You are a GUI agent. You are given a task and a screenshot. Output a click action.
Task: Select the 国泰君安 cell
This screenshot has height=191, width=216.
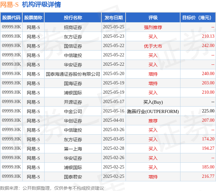tap(73, 177)
